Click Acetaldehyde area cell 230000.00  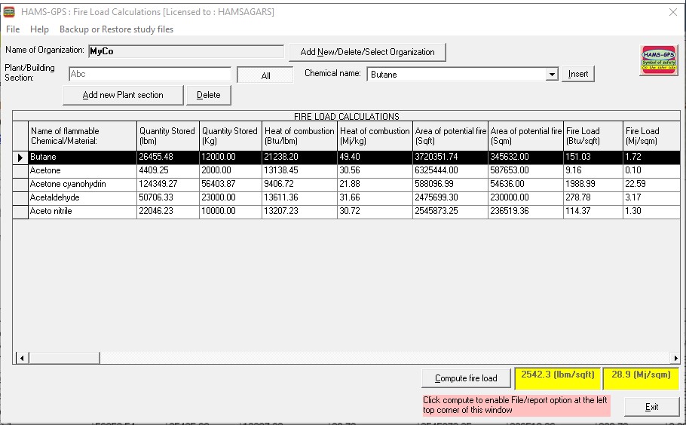(526, 197)
